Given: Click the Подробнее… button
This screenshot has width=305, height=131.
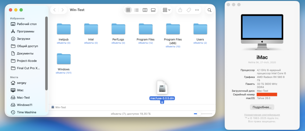Looking at the screenshot, I should click(x=262, y=107).
